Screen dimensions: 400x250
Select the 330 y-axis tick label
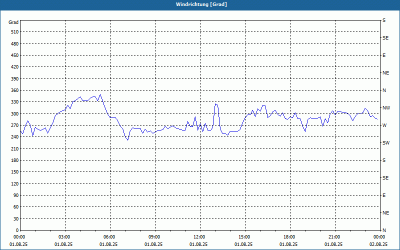click(x=15, y=102)
